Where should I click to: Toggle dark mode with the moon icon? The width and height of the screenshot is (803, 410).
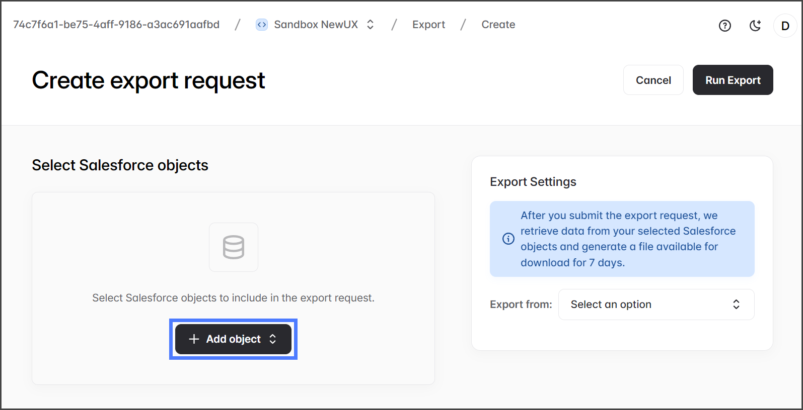pyautogui.click(x=755, y=26)
